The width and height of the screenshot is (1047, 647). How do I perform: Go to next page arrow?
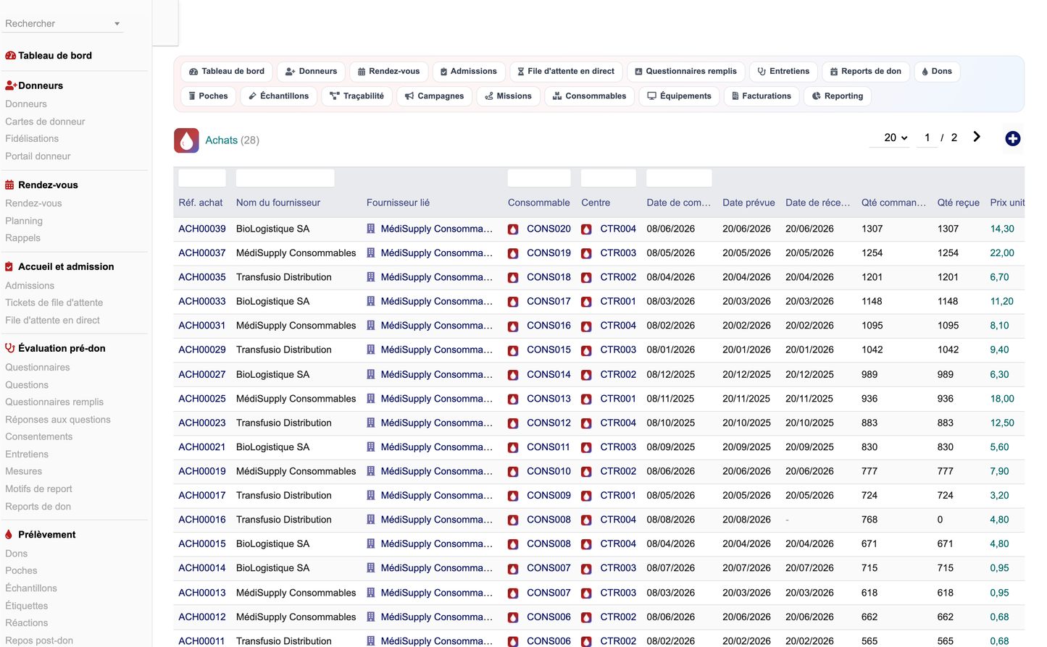977,137
